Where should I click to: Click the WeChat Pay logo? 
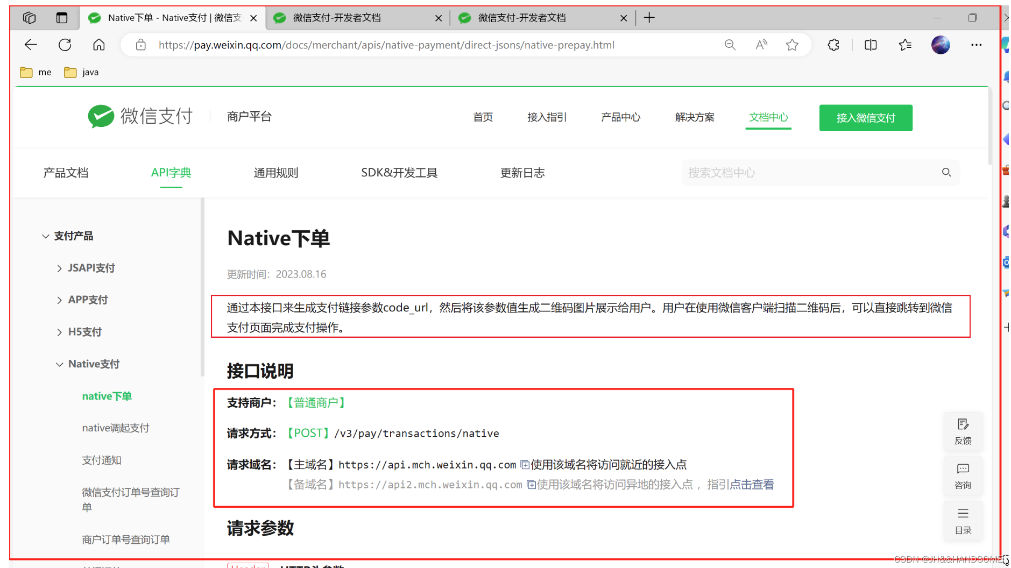pyautogui.click(x=140, y=116)
